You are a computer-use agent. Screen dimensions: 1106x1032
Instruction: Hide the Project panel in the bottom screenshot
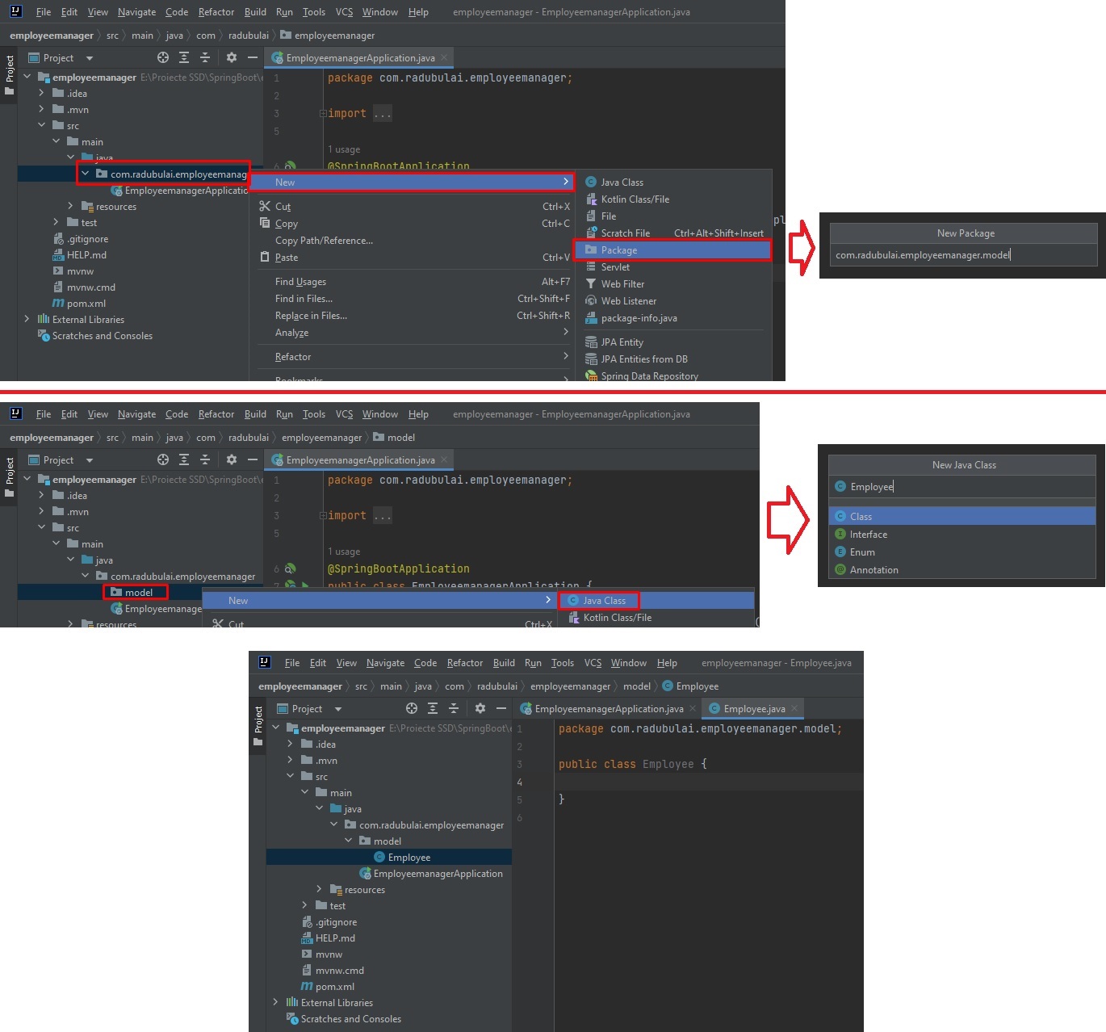click(501, 708)
